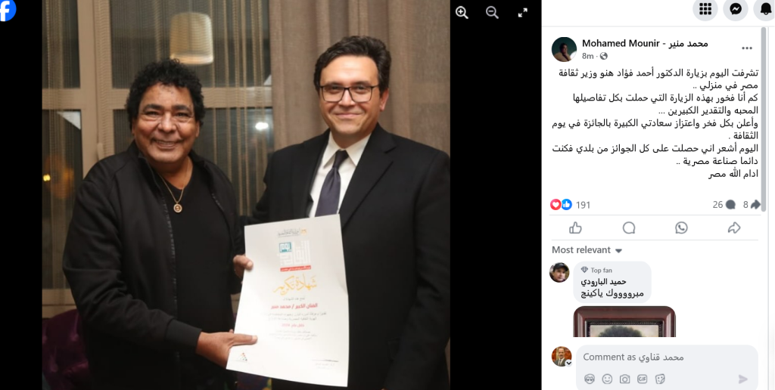Open the Facebook apps grid menu

tap(705, 9)
